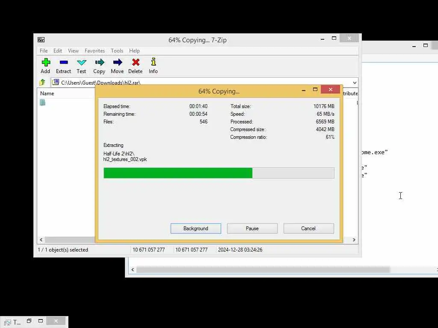Open the Tools menu

coord(117,51)
